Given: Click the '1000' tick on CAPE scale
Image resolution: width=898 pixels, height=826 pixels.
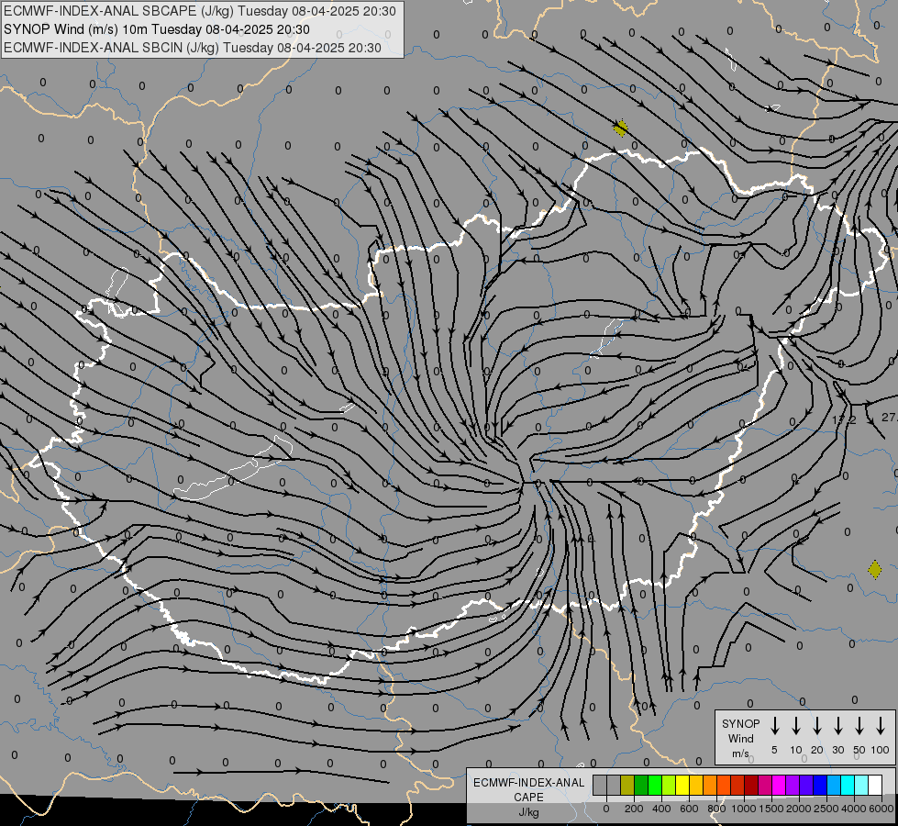Looking at the screenshot, I should tap(744, 809).
